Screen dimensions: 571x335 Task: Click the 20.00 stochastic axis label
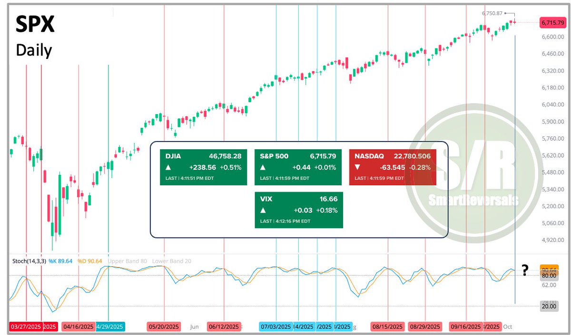(549, 306)
